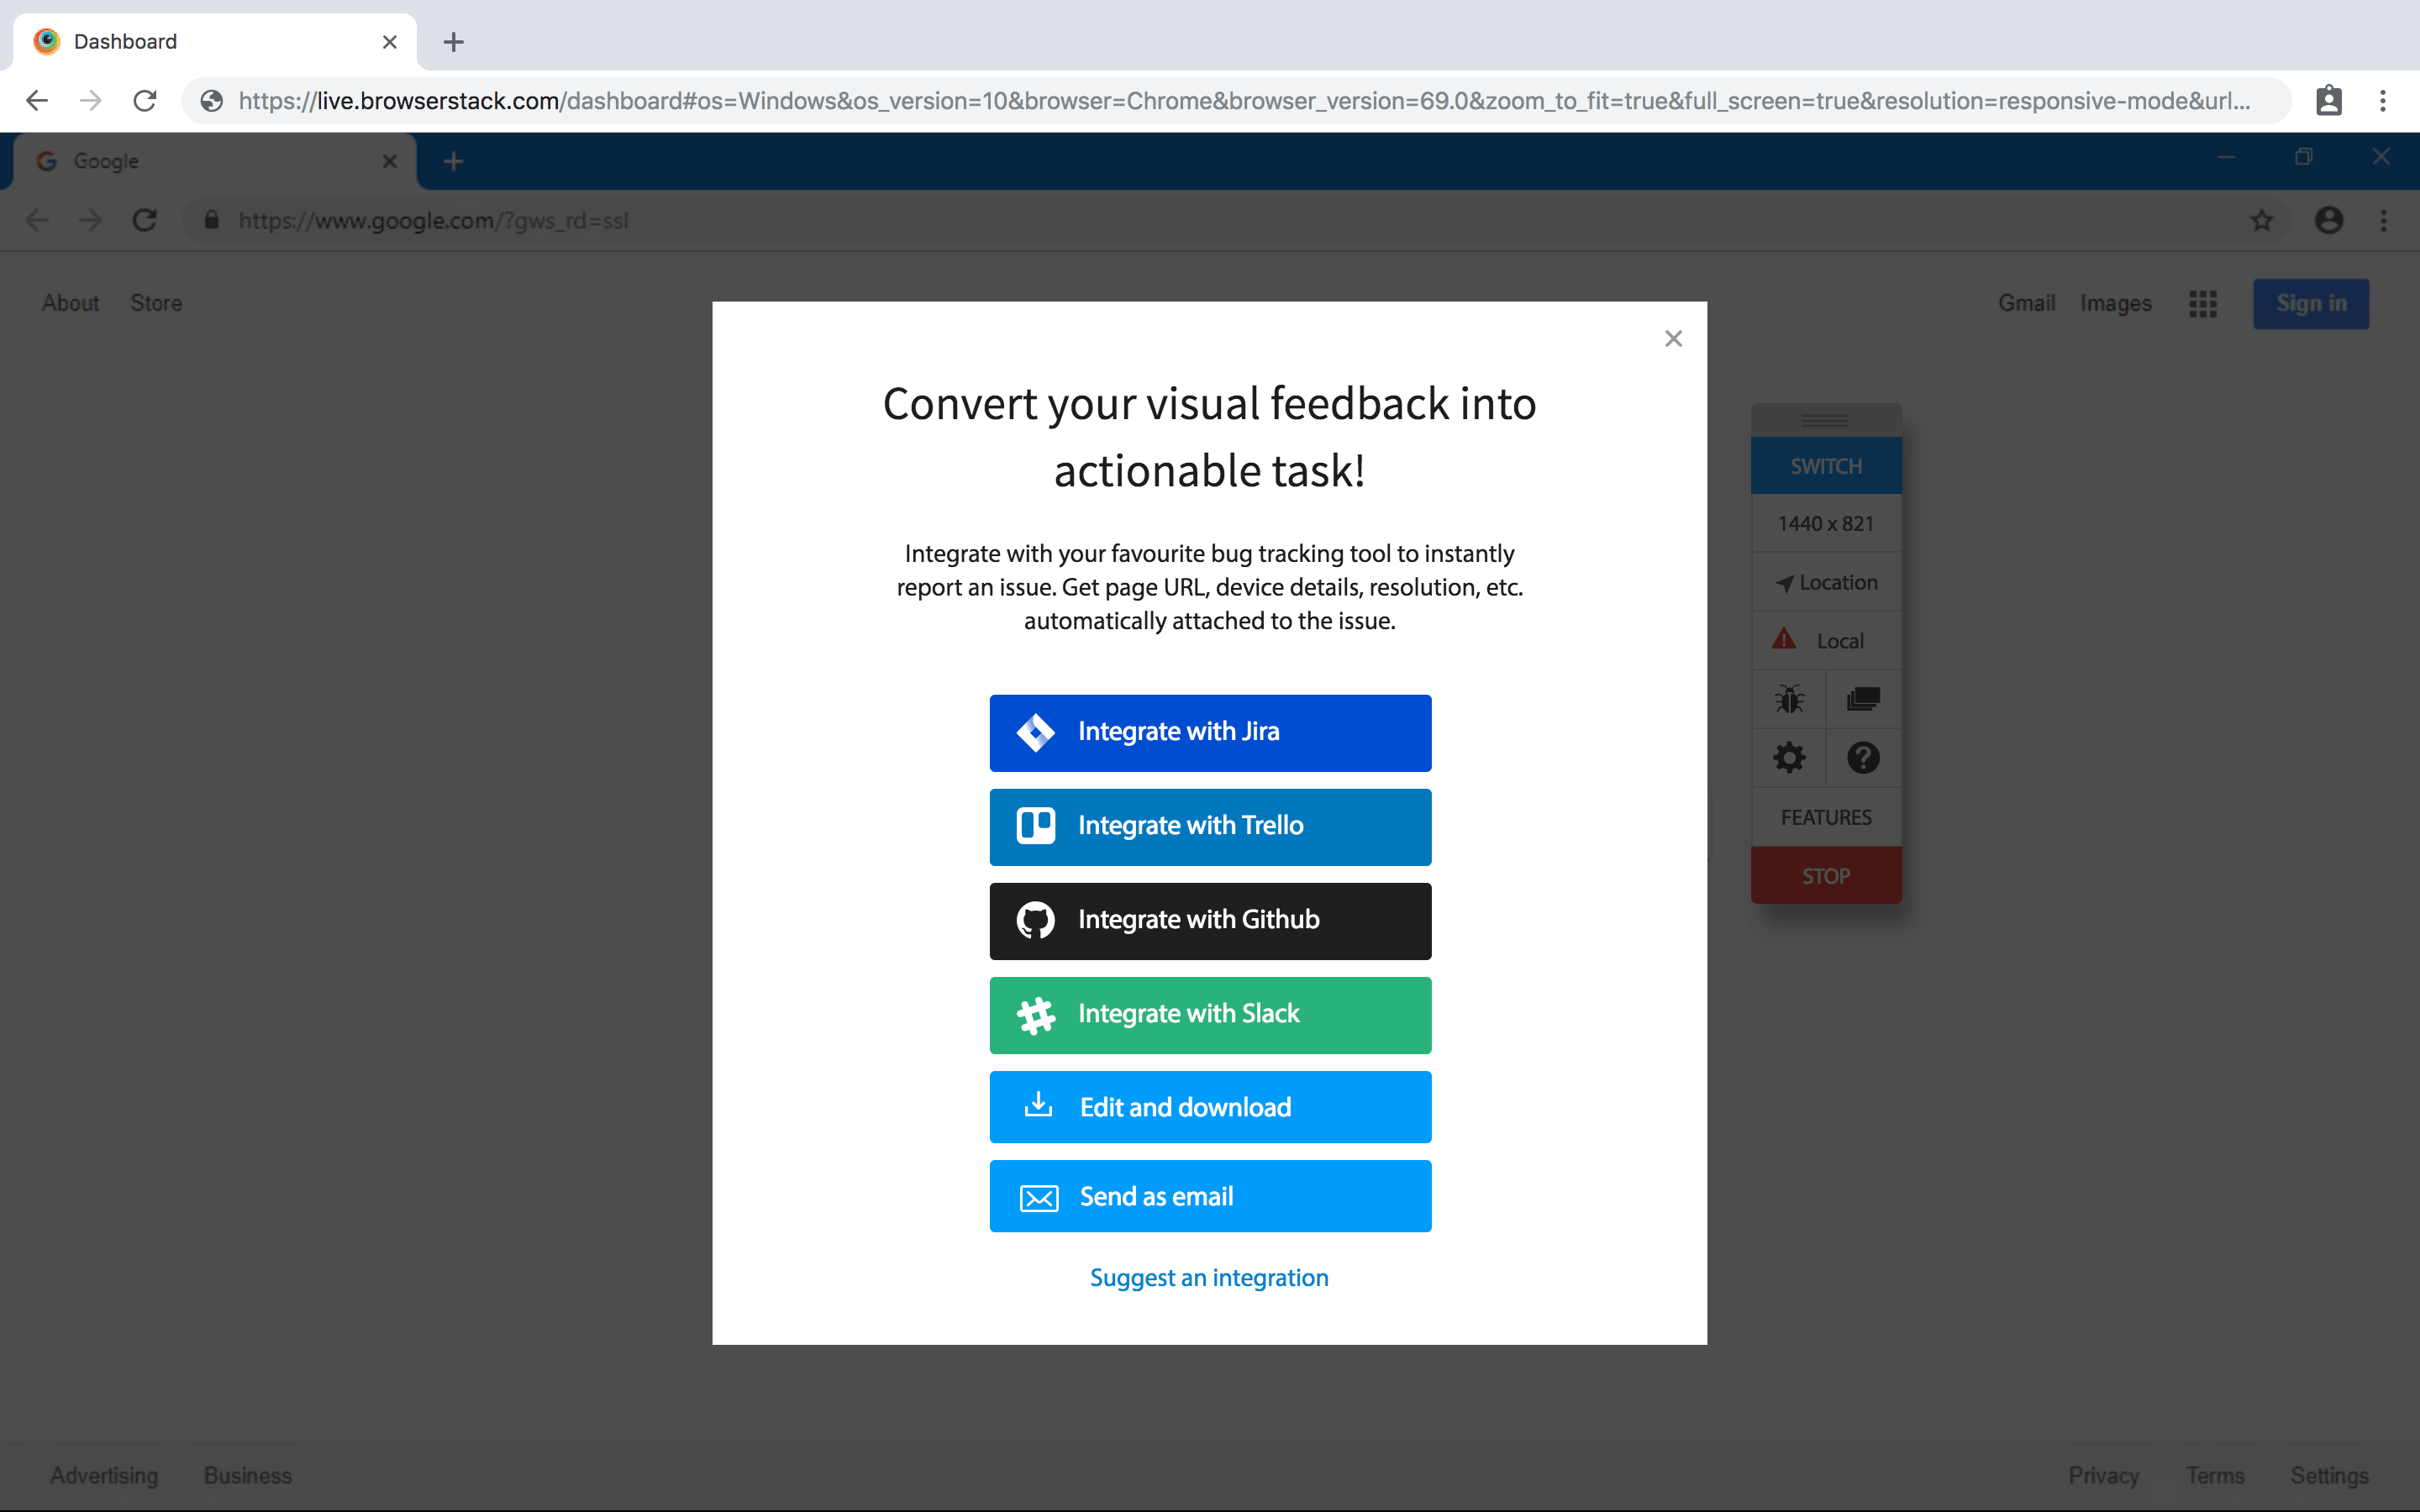The image size is (2420, 1512).
Task: Open remote browser three-dot menu
Action: point(2383,220)
